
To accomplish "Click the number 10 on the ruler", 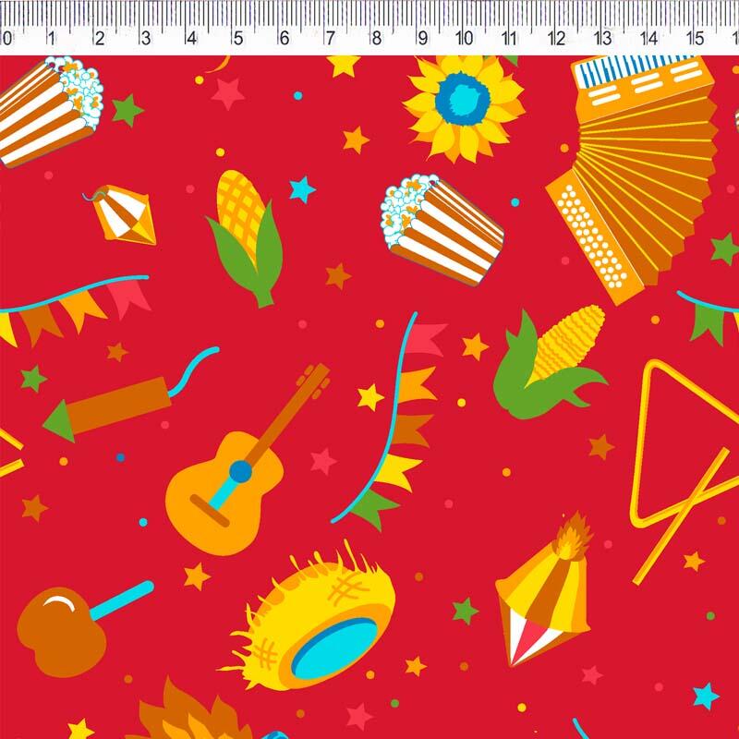I will tap(465, 39).
